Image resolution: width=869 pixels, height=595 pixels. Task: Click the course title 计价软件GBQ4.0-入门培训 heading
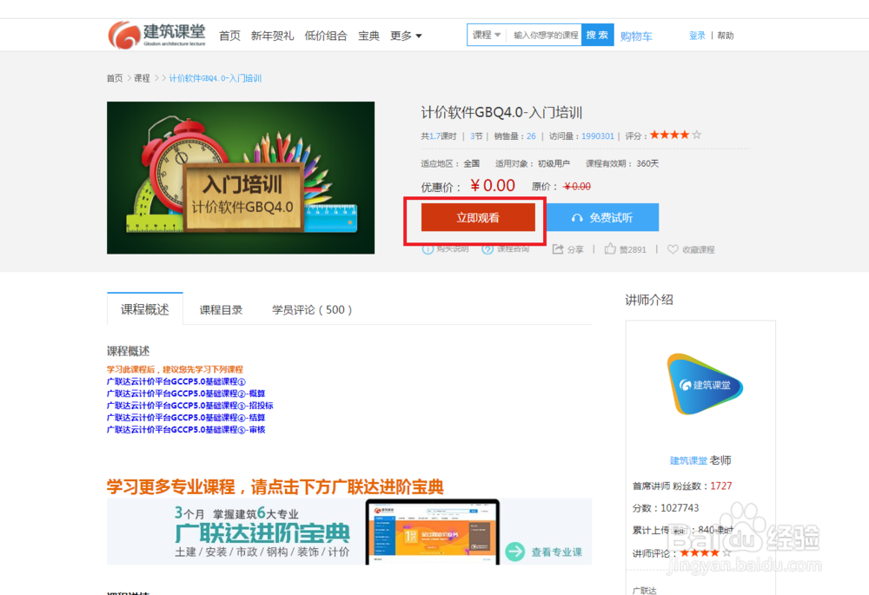pos(501,112)
